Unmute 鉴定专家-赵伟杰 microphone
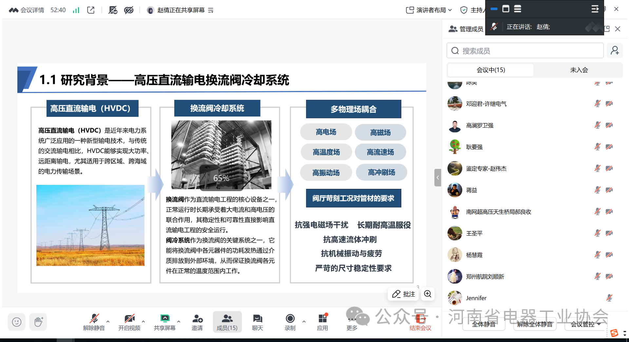Screen dimensions: 629x342 pos(598,169)
